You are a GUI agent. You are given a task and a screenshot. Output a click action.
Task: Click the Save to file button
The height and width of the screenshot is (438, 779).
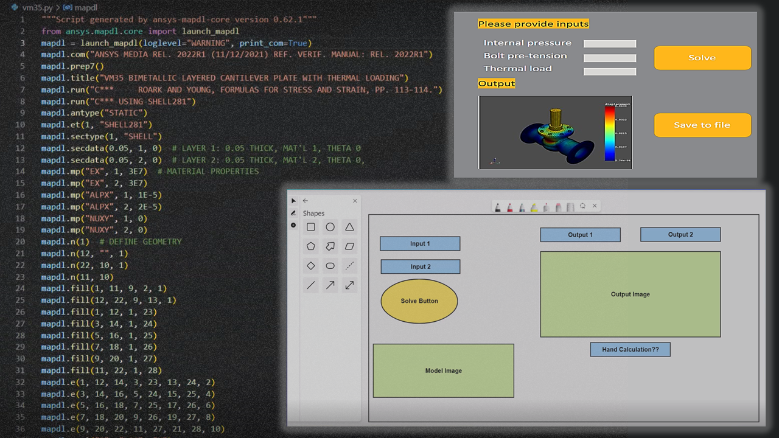702,125
